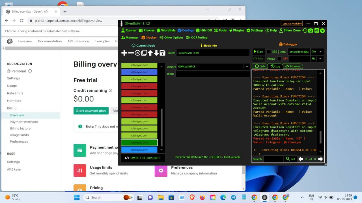362x203 pixels.
Task: Start the debugger run
Action: pos(258,52)
